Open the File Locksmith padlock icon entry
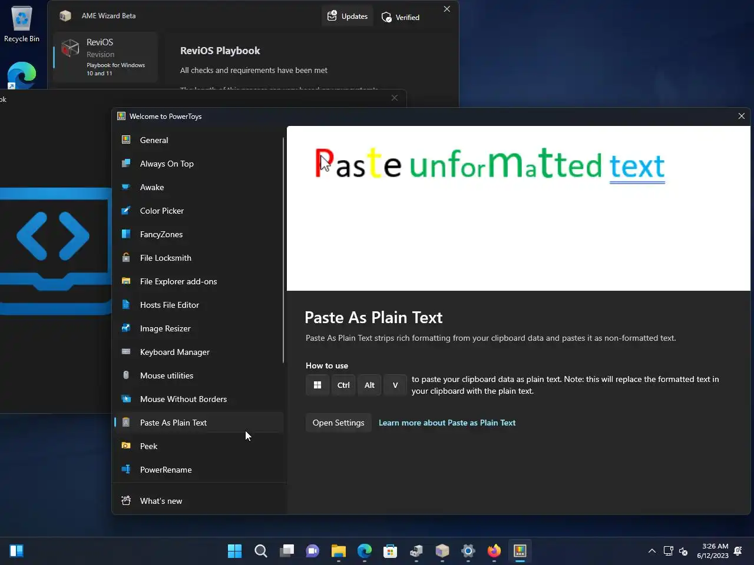Screen dimensions: 754x565 (126, 258)
